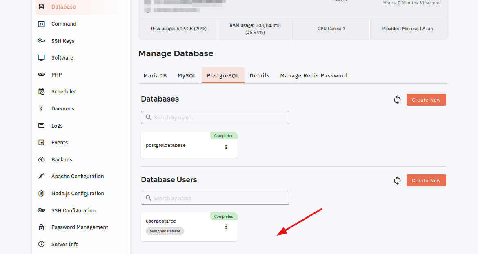Click the Databases section heading
Image resolution: width=478 pixels, height=254 pixels.
pos(160,99)
